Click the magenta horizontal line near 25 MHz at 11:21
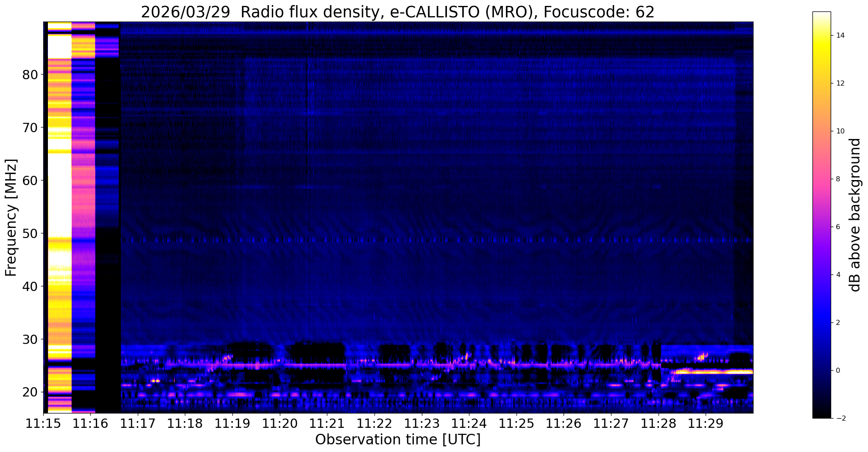This screenshot has height=452, width=868. click(x=327, y=364)
